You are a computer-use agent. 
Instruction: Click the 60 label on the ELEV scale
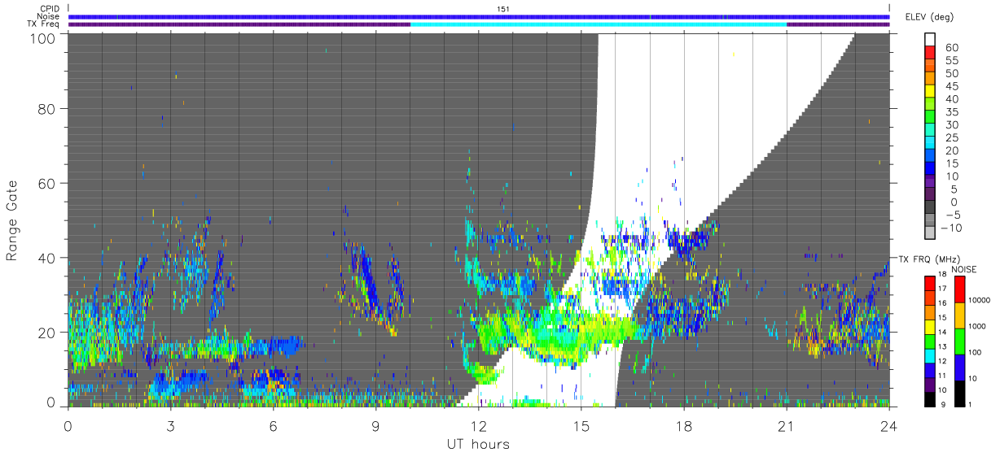pos(951,47)
